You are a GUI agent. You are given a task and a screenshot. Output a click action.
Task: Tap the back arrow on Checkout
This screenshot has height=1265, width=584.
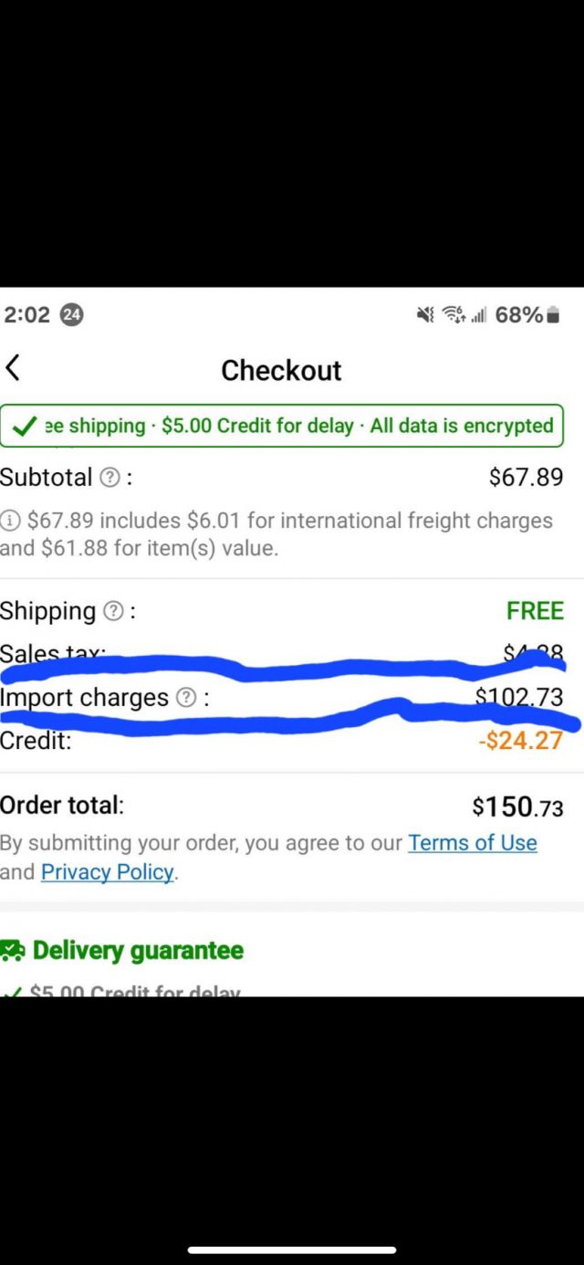point(12,368)
